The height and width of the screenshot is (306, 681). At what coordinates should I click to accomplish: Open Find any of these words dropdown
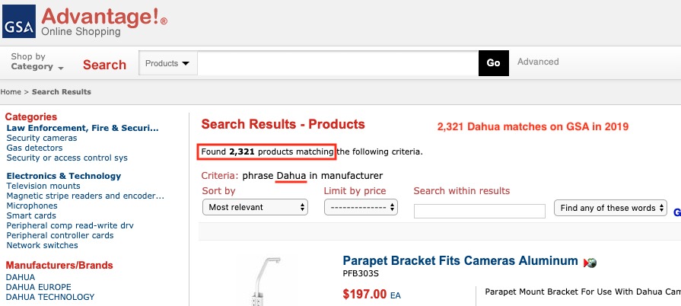pyautogui.click(x=610, y=208)
